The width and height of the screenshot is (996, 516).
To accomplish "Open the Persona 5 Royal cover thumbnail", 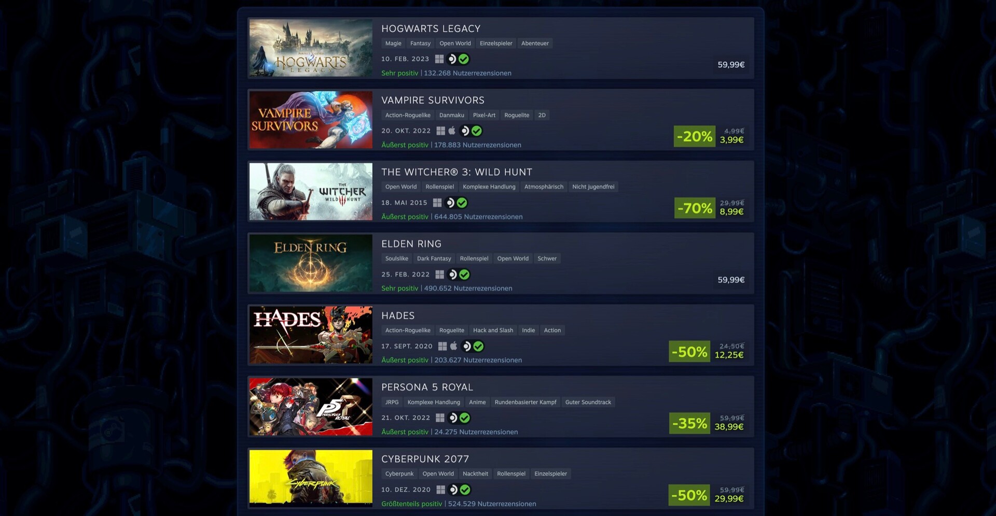I will tap(311, 407).
